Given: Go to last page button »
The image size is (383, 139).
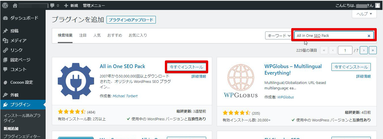Looking at the screenshot, I should (x=373, y=50).
